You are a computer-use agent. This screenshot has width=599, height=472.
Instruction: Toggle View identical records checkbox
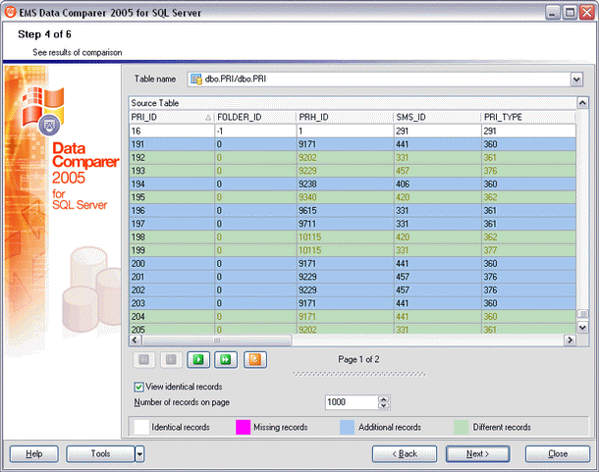(x=138, y=387)
